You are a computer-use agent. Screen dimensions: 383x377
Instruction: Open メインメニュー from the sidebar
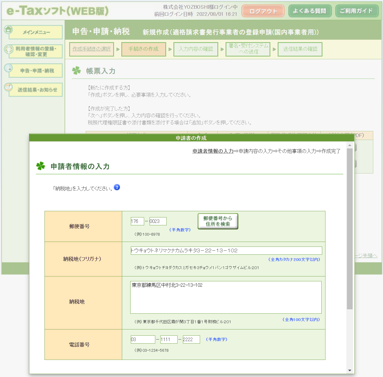tap(36, 32)
